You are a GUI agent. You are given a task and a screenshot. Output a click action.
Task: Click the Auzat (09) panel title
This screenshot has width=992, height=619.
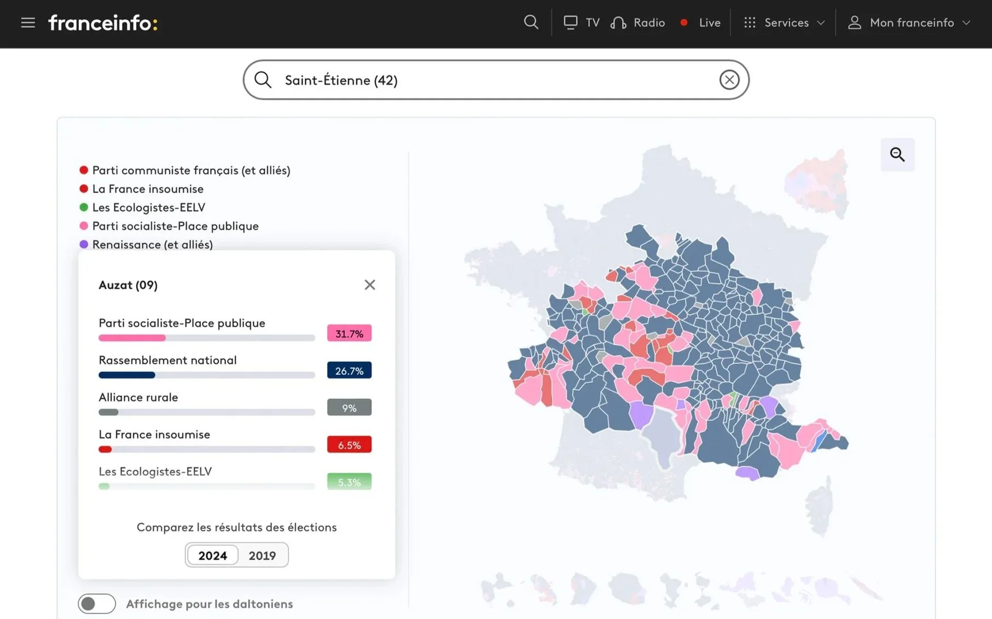pos(128,285)
